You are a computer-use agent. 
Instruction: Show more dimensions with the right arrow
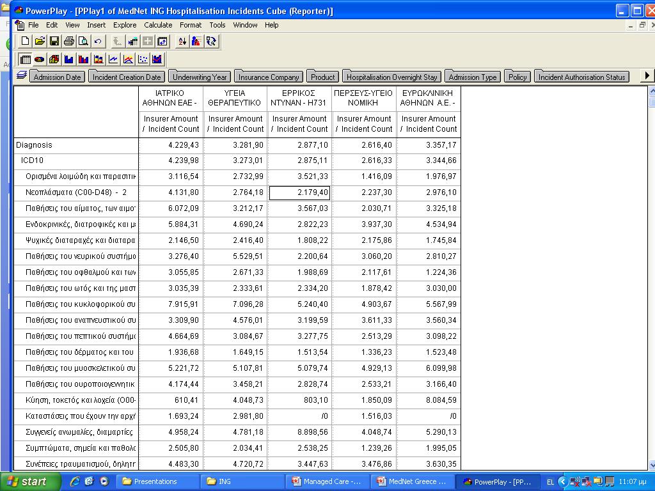[x=647, y=75]
